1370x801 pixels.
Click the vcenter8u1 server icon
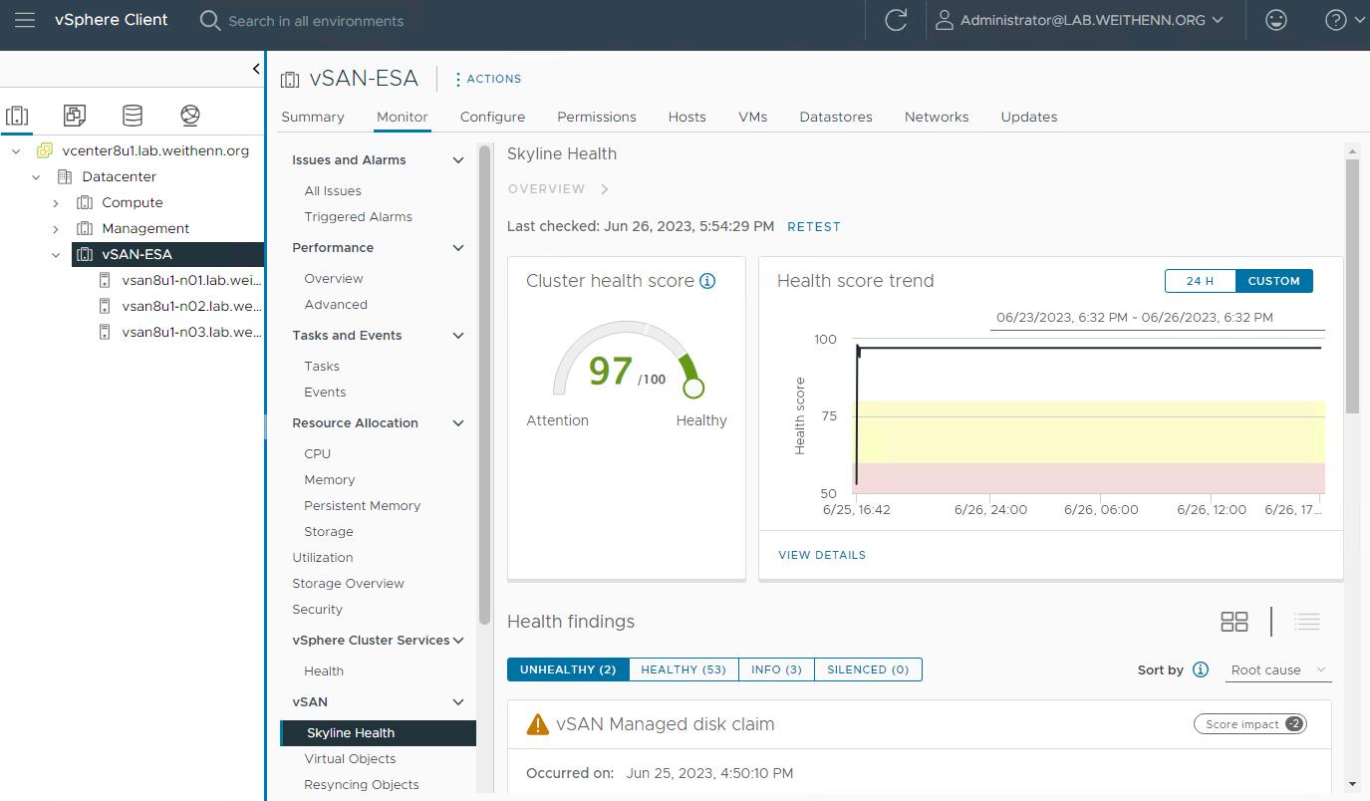44,150
